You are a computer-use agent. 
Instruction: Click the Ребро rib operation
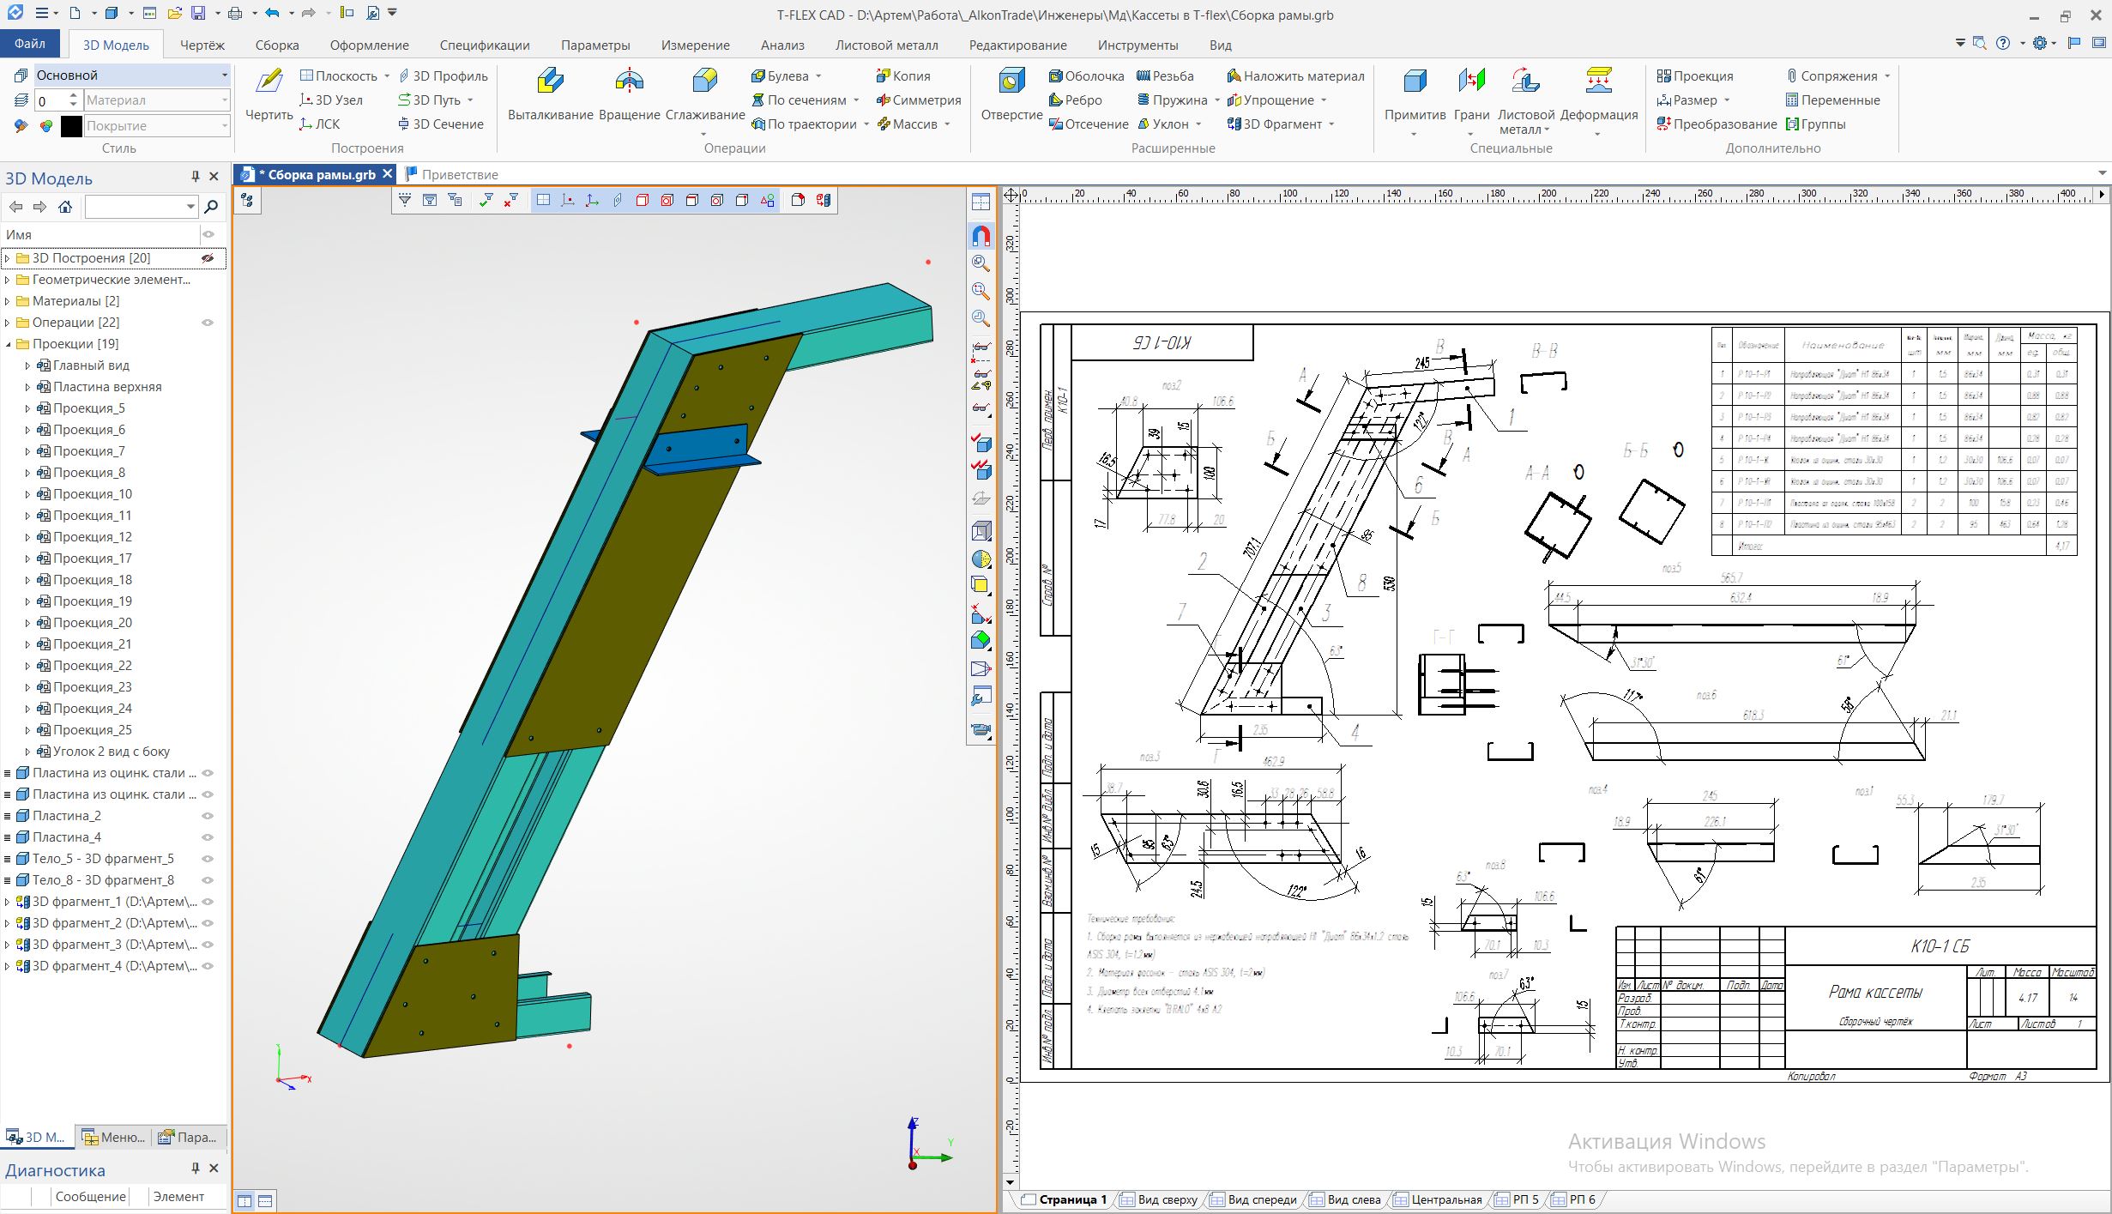pyautogui.click(x=1076, y=100)
